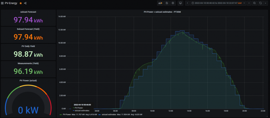Image resolution: width=270 pixels, height=118 pixels.
Task: Click the 2.00 kW axis label
Action: [63, 95]
